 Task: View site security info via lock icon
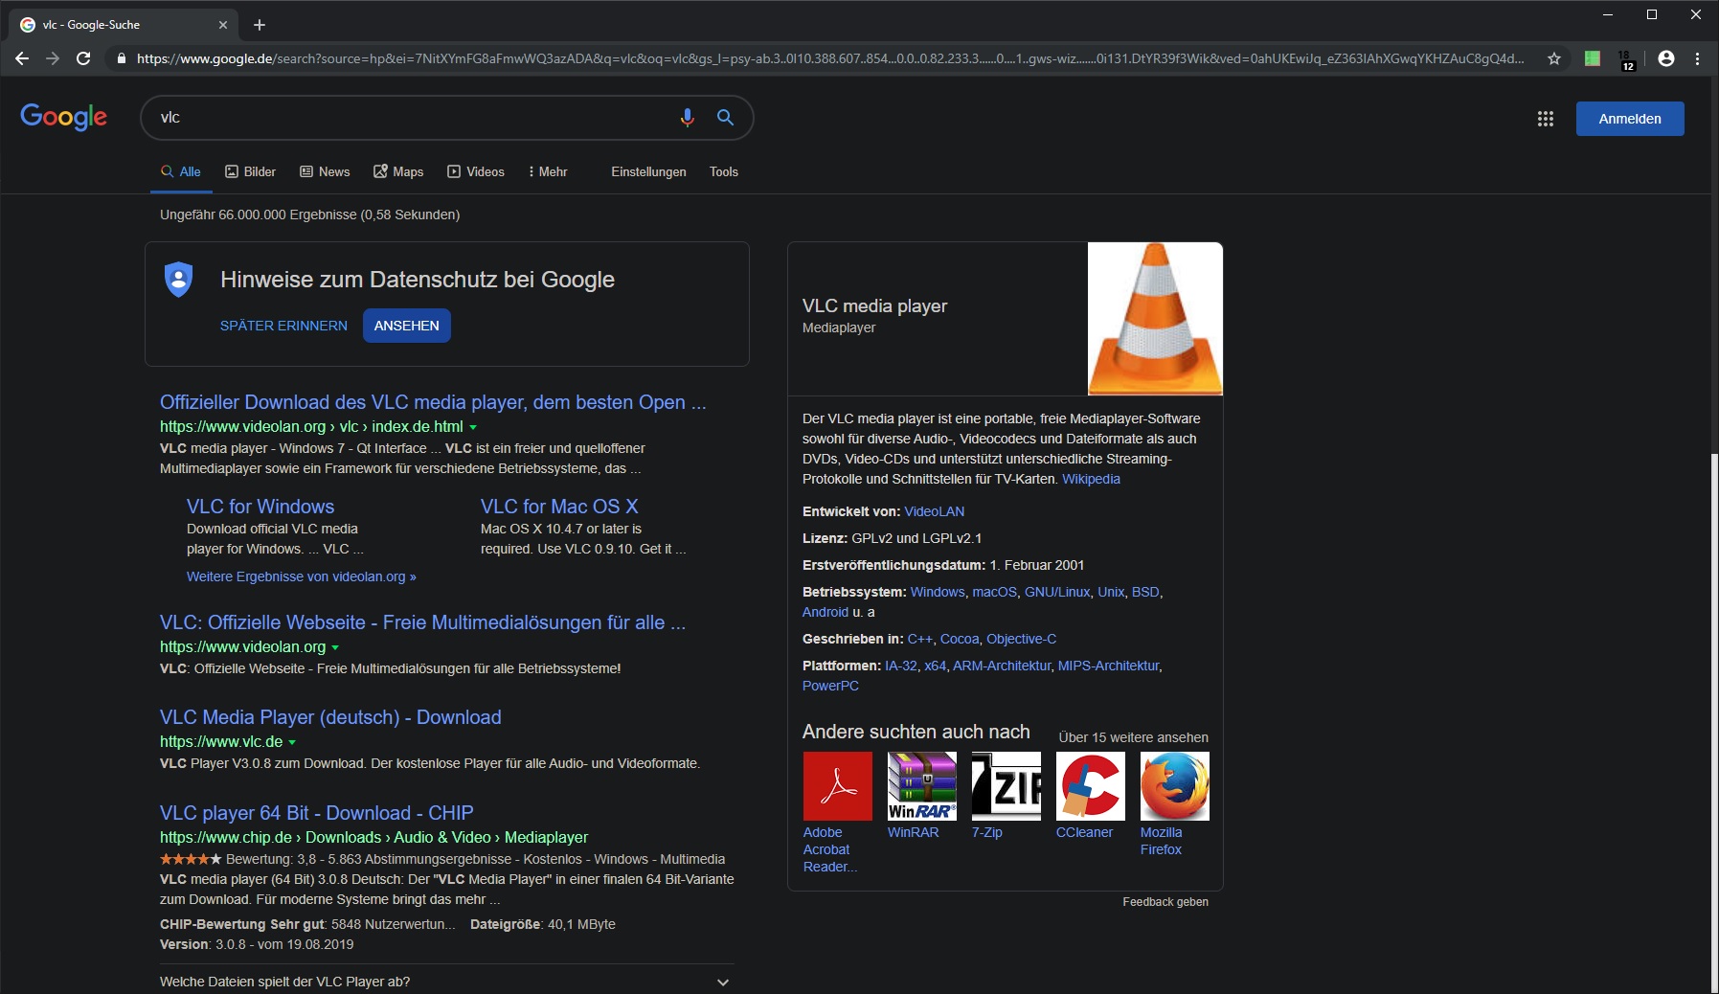click(121, 58)
